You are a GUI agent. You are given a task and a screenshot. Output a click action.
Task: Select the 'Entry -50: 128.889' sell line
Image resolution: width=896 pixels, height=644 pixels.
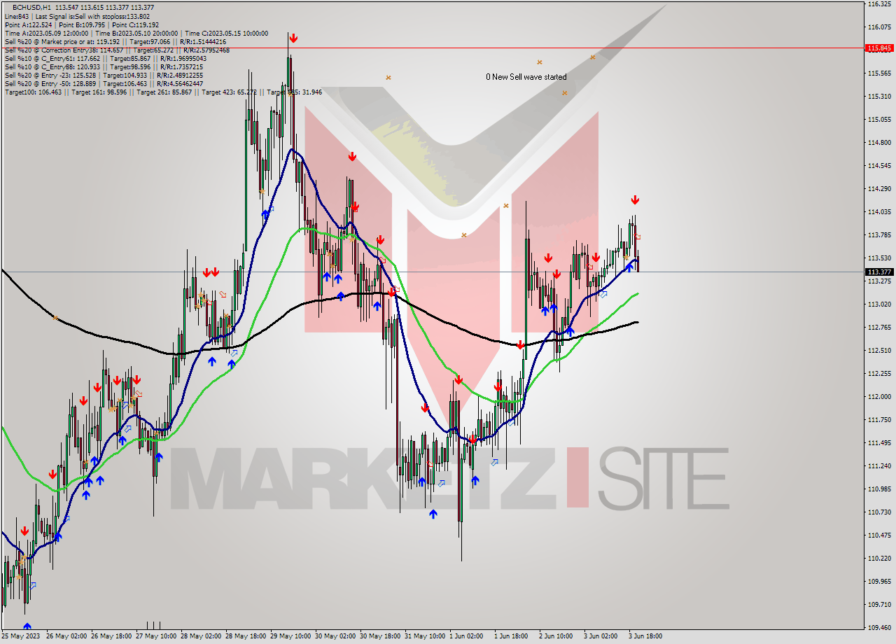(104, 83)
